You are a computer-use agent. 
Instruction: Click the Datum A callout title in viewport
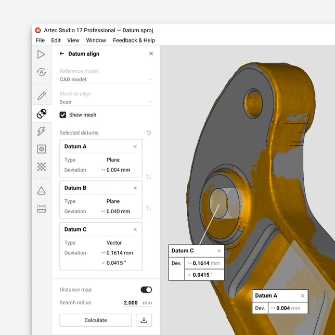click(266, 295)
